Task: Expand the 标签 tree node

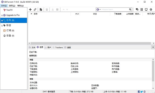Action: (2, 26)
